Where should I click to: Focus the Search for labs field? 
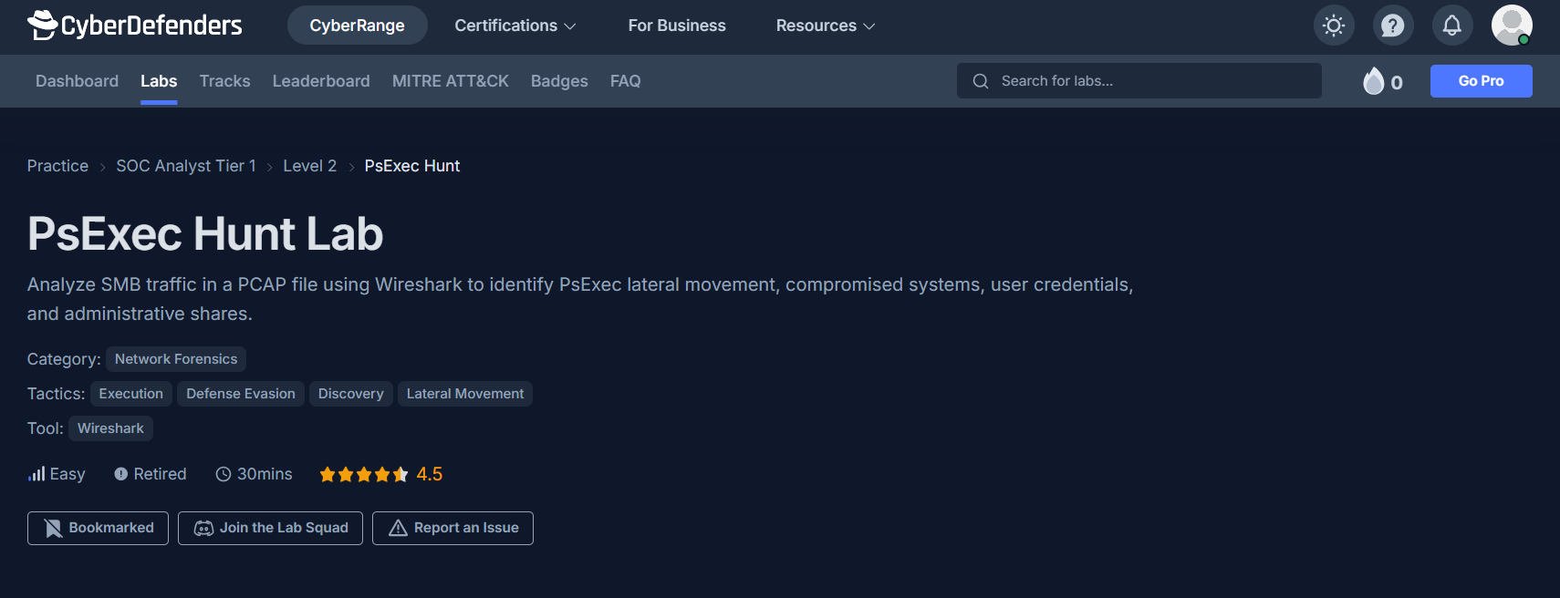(1139, 81)
